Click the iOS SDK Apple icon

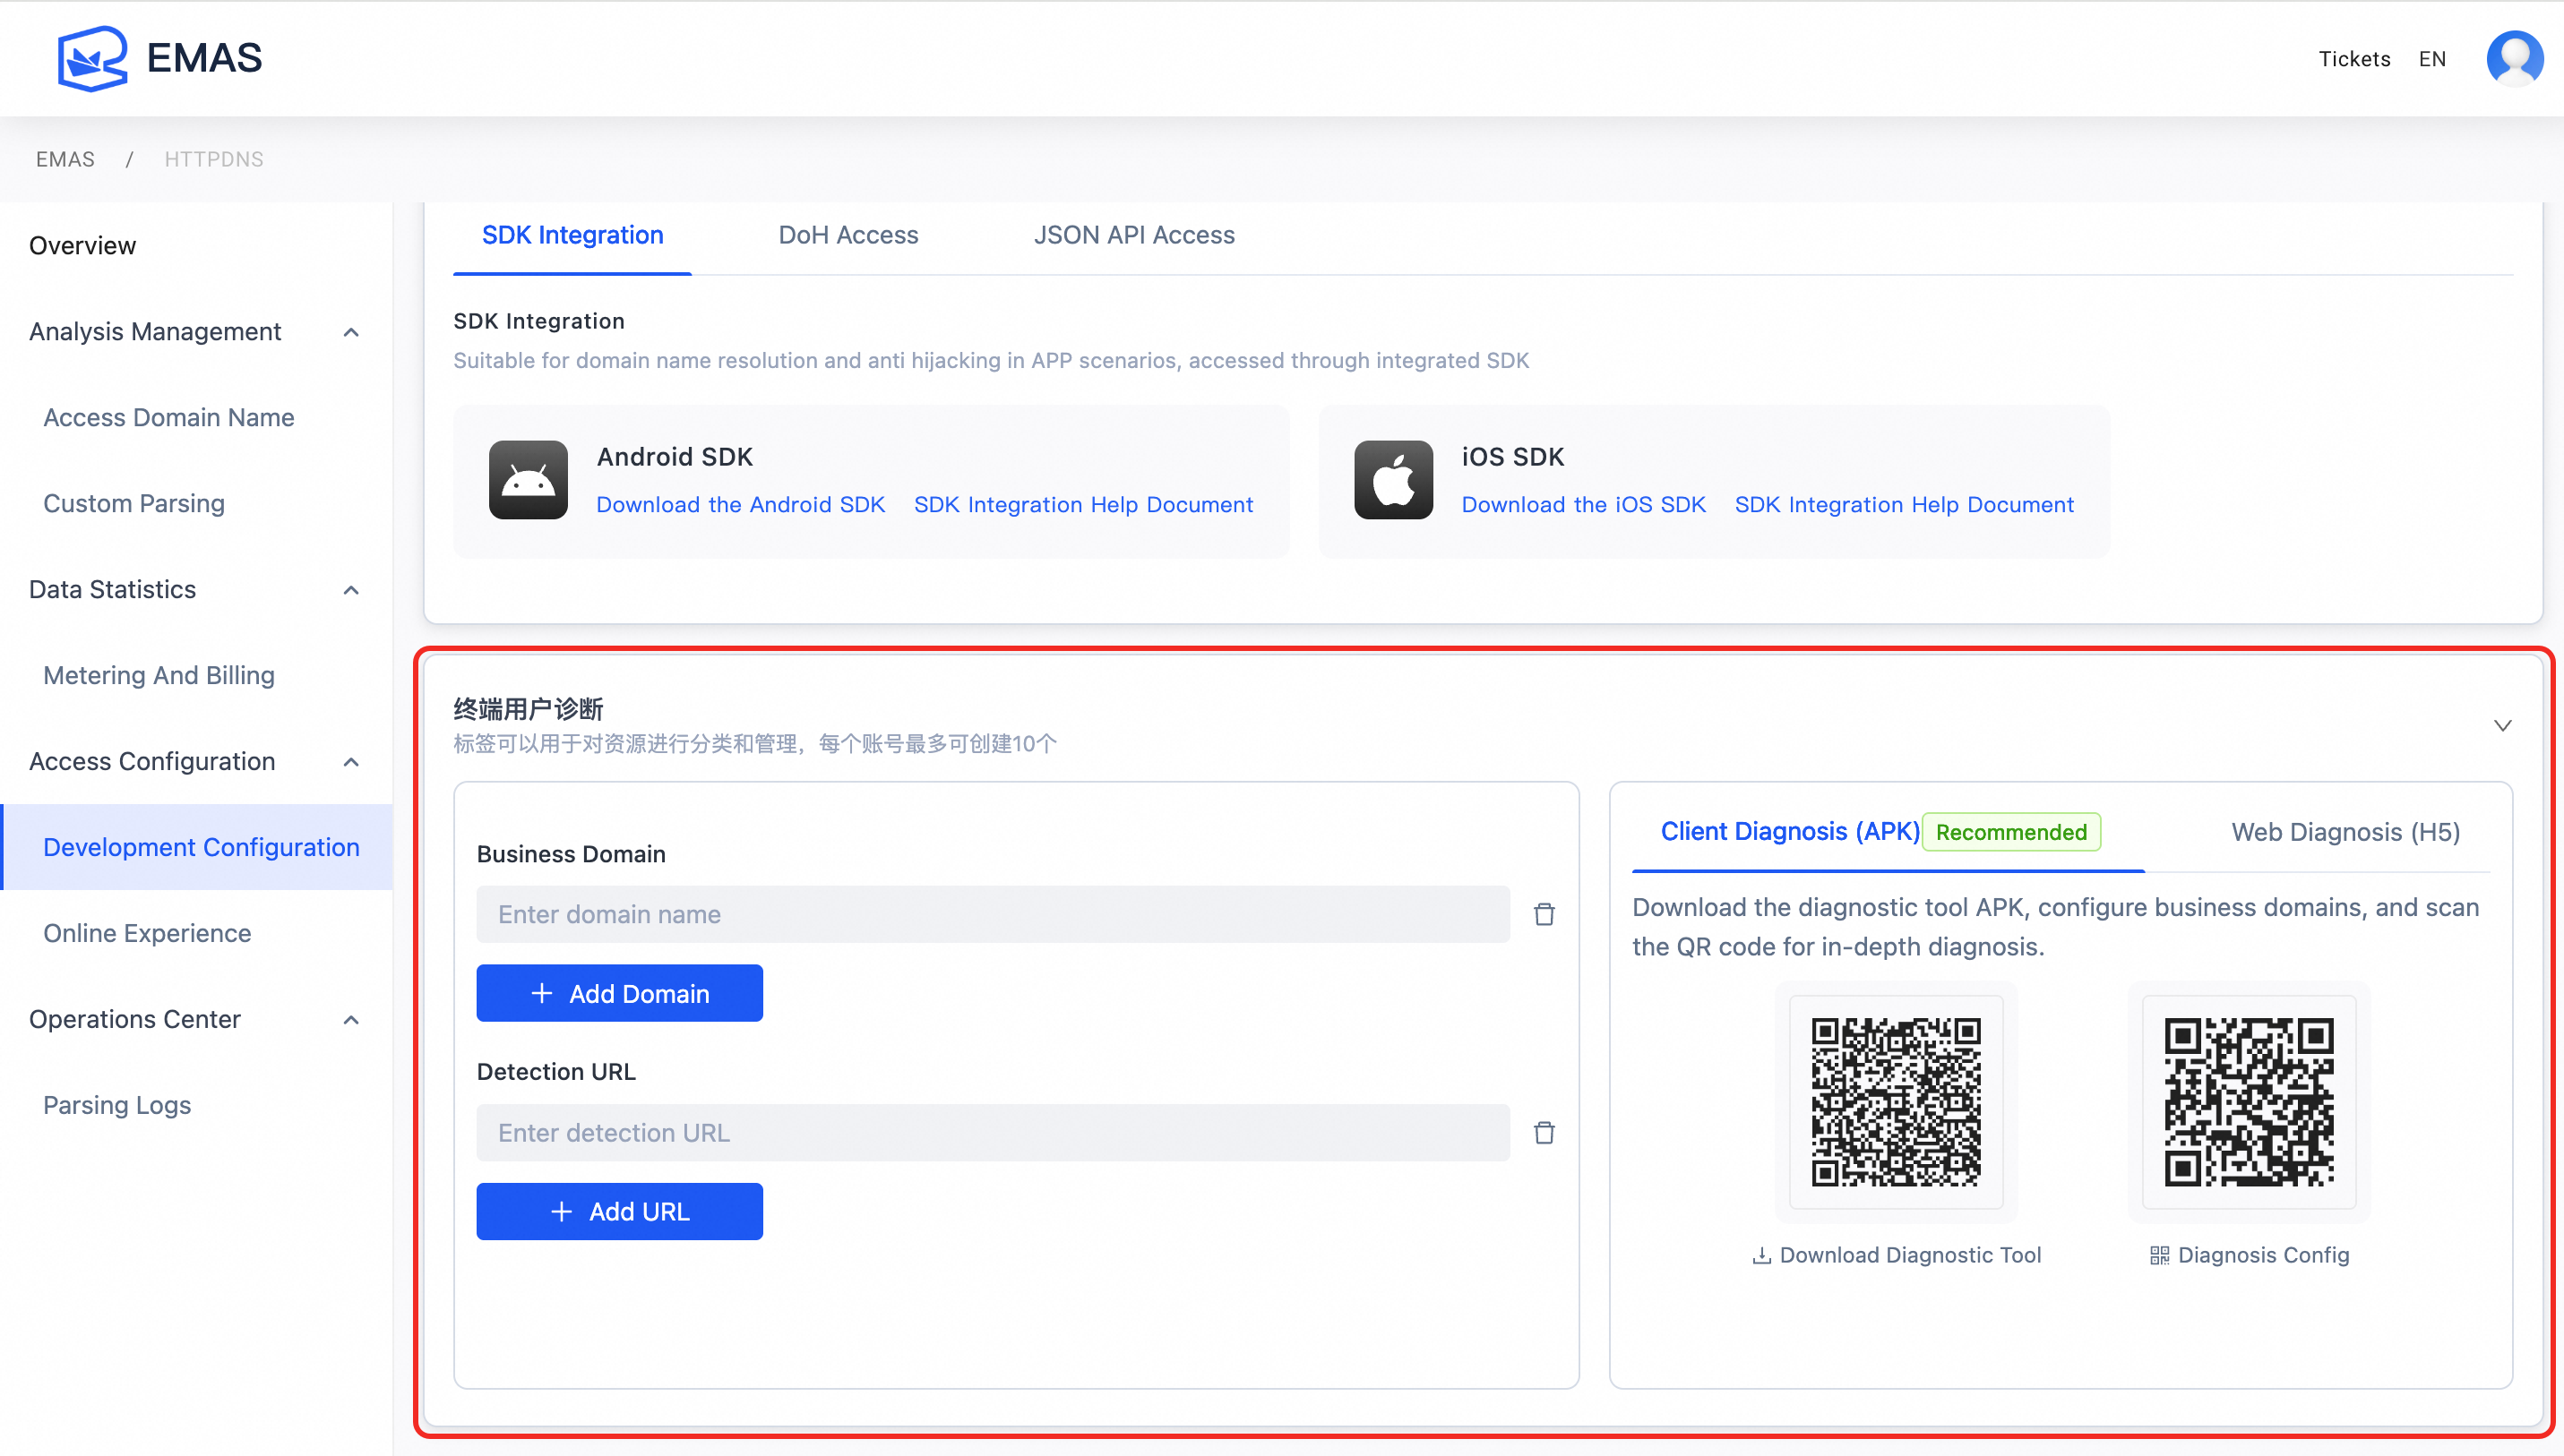(1394, 480)
